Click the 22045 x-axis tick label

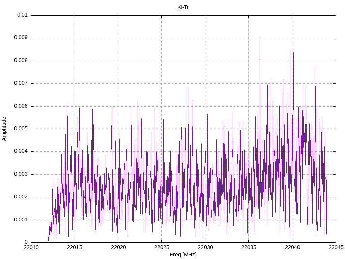tap(336, 247)
